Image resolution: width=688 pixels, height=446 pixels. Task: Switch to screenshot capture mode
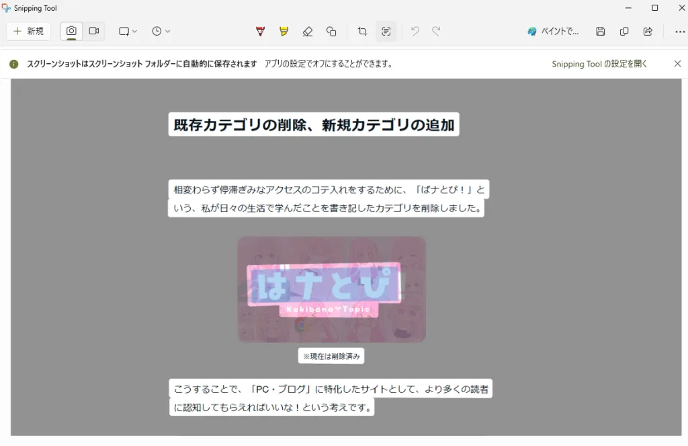click(71, 31)
